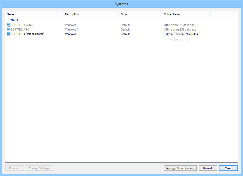
Task: Click Default group cell of SOFTPEDIA-PC row
Action: tap(125, 30)
